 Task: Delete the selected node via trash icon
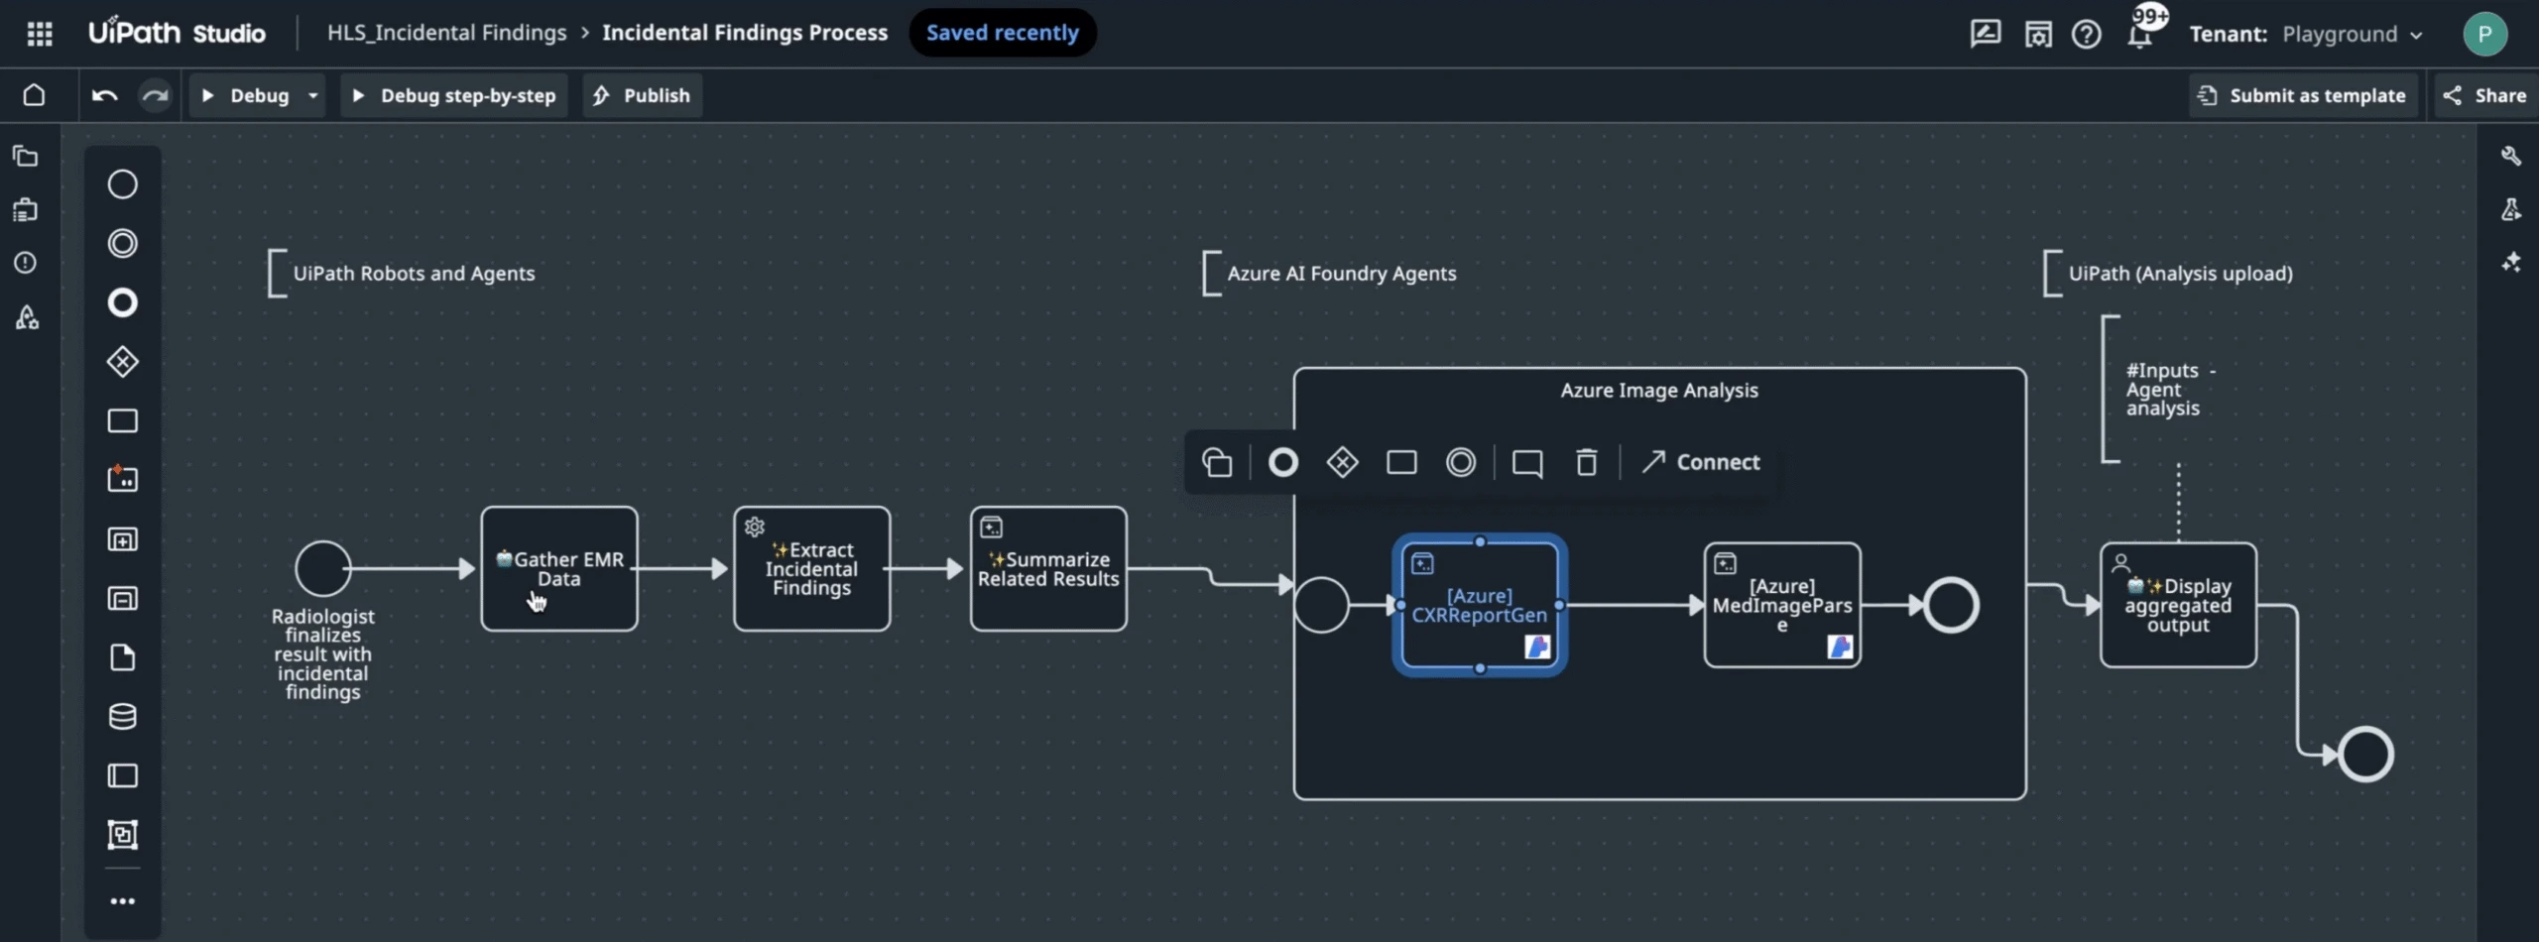(x=1585, y=462)
